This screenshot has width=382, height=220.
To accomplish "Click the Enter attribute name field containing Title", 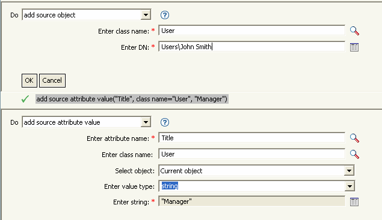I will point(251,138).
